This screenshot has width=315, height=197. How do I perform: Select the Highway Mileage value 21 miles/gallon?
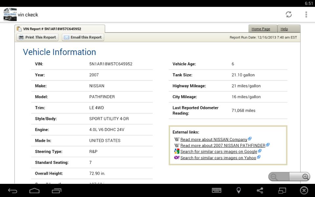point(246,86)
